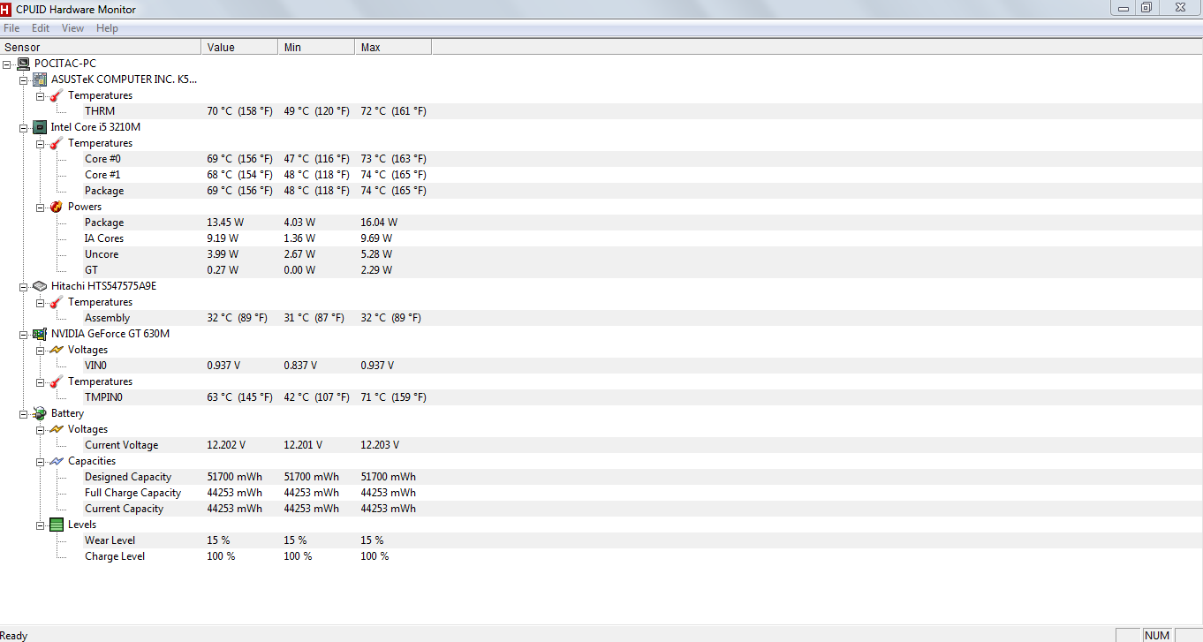Click the green bars icon beside Levels
Viewport: 1203px width, 642px height.
[57, 525]
